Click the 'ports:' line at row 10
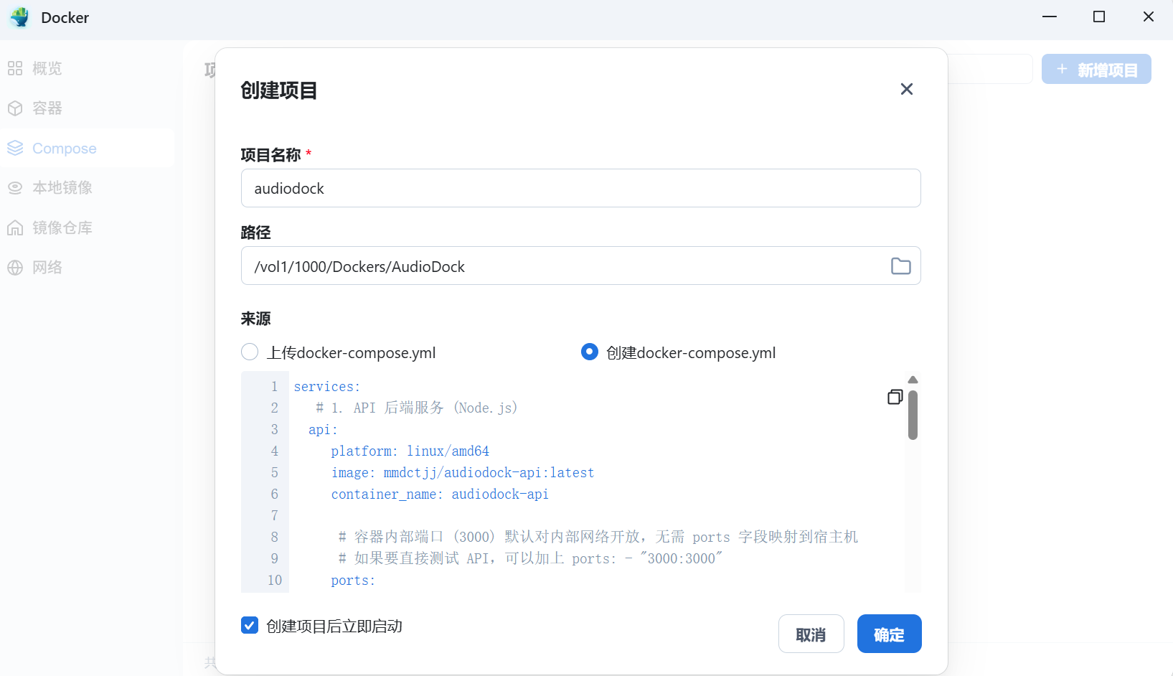 (353, 581)
